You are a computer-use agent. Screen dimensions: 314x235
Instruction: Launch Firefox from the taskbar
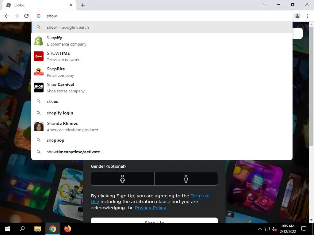(x=68, y=229)
